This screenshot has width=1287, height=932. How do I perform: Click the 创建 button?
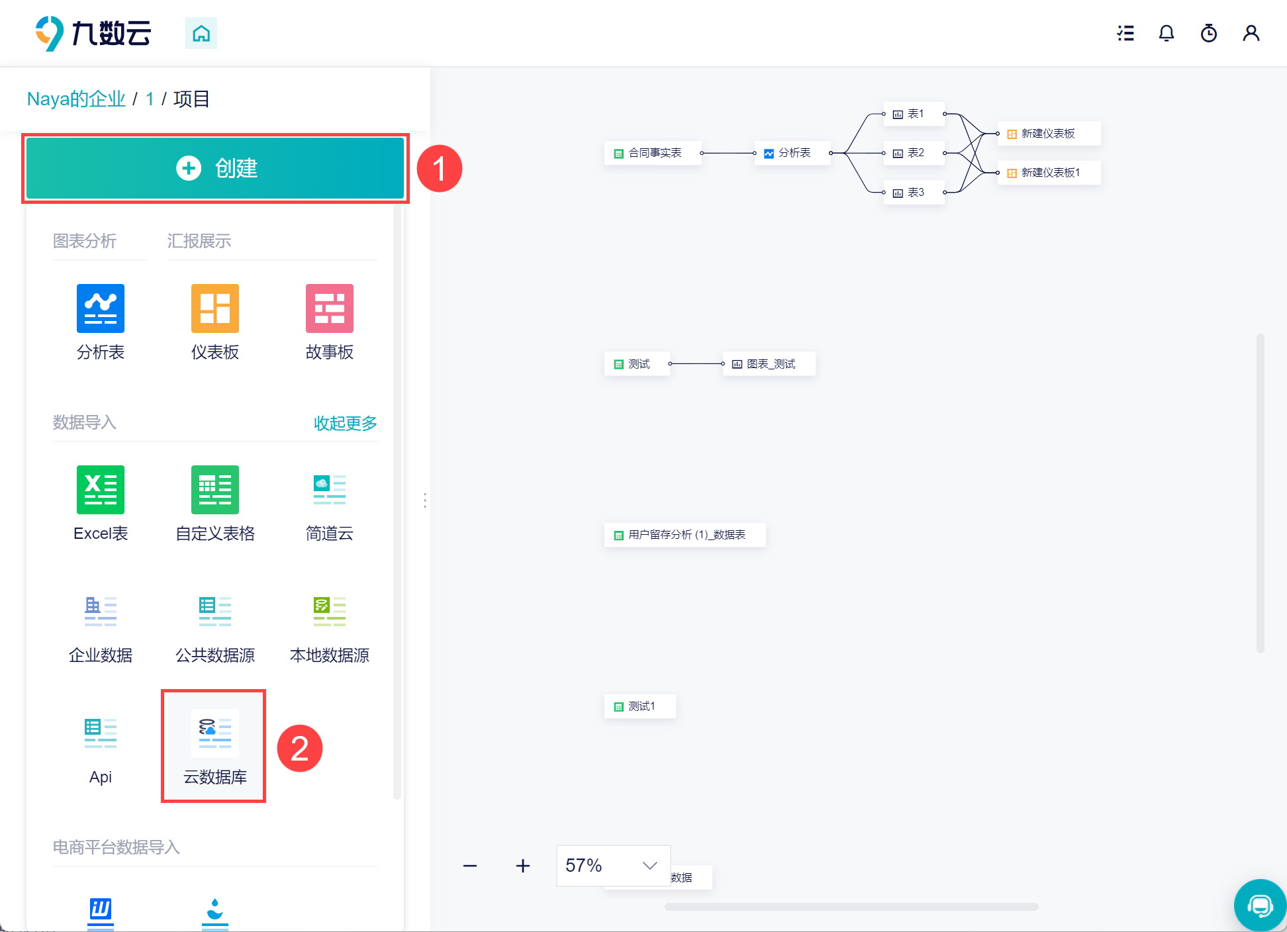coord(215,168)
